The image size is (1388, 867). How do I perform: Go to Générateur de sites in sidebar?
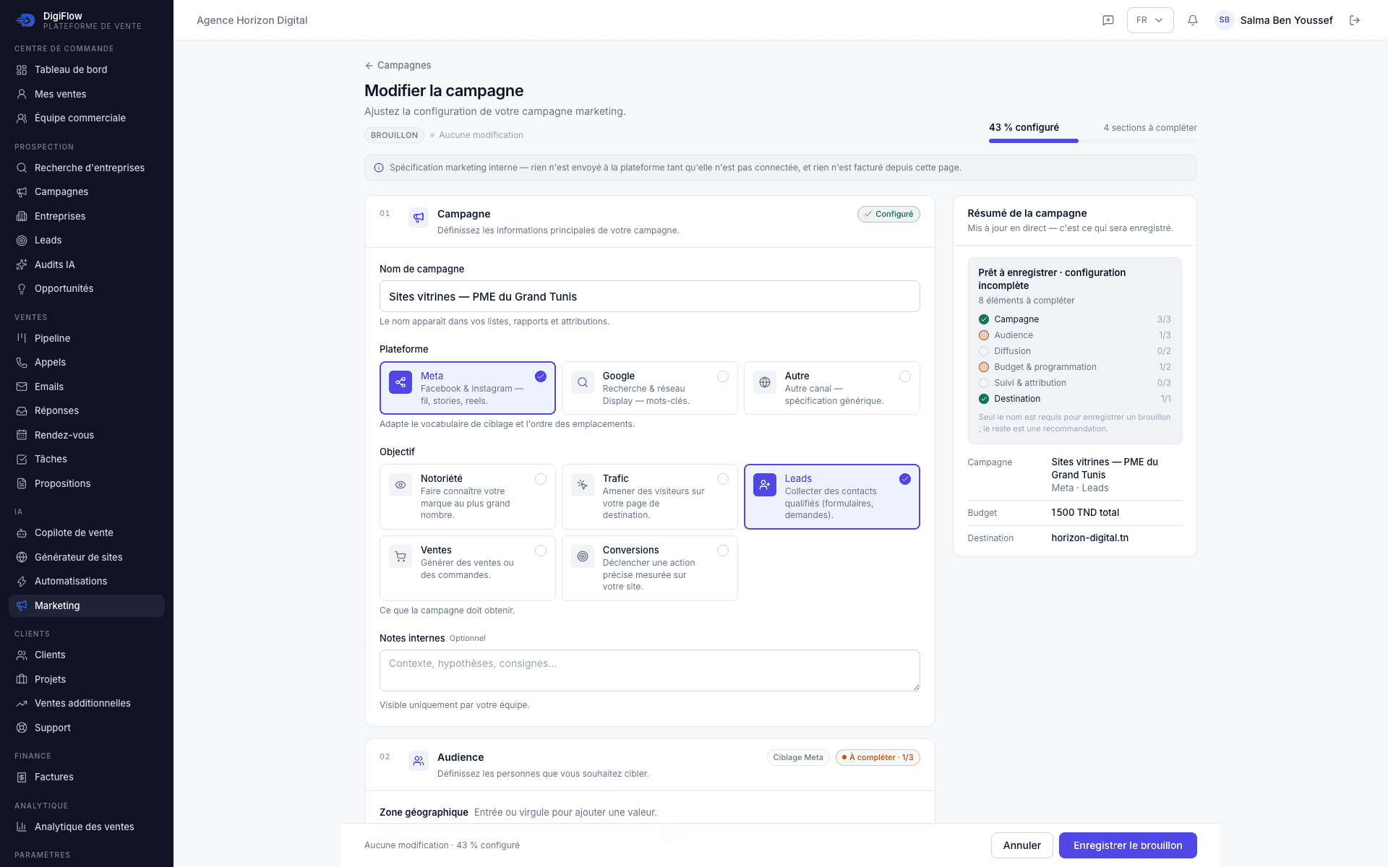87,557
